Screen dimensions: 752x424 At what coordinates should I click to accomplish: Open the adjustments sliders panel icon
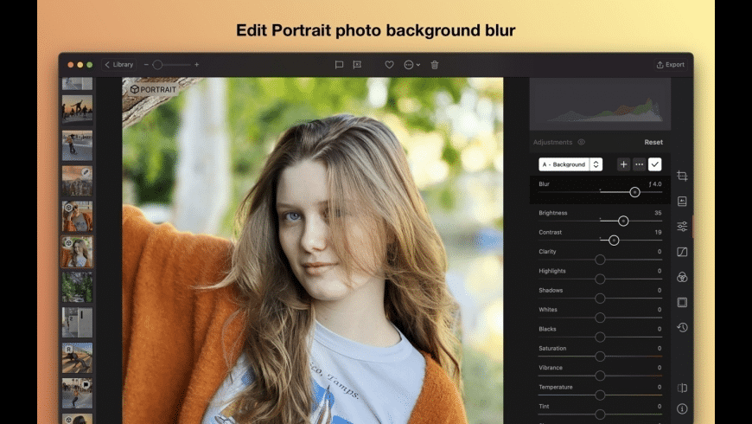(682, 226)
